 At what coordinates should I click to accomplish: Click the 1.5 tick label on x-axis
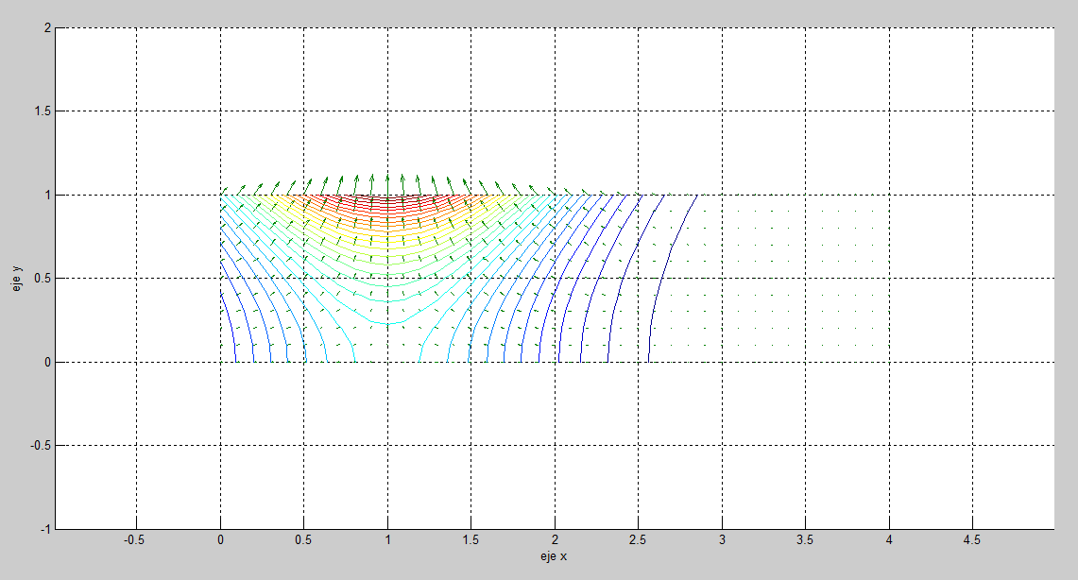(471, 539)
